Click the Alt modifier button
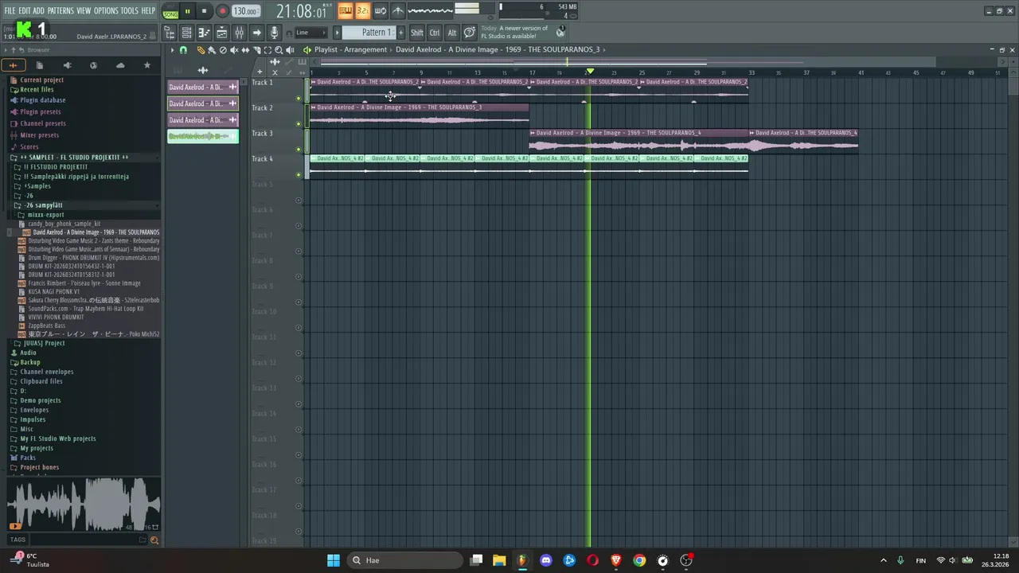This screenshot has width=1019, height=573. (452, 33)
